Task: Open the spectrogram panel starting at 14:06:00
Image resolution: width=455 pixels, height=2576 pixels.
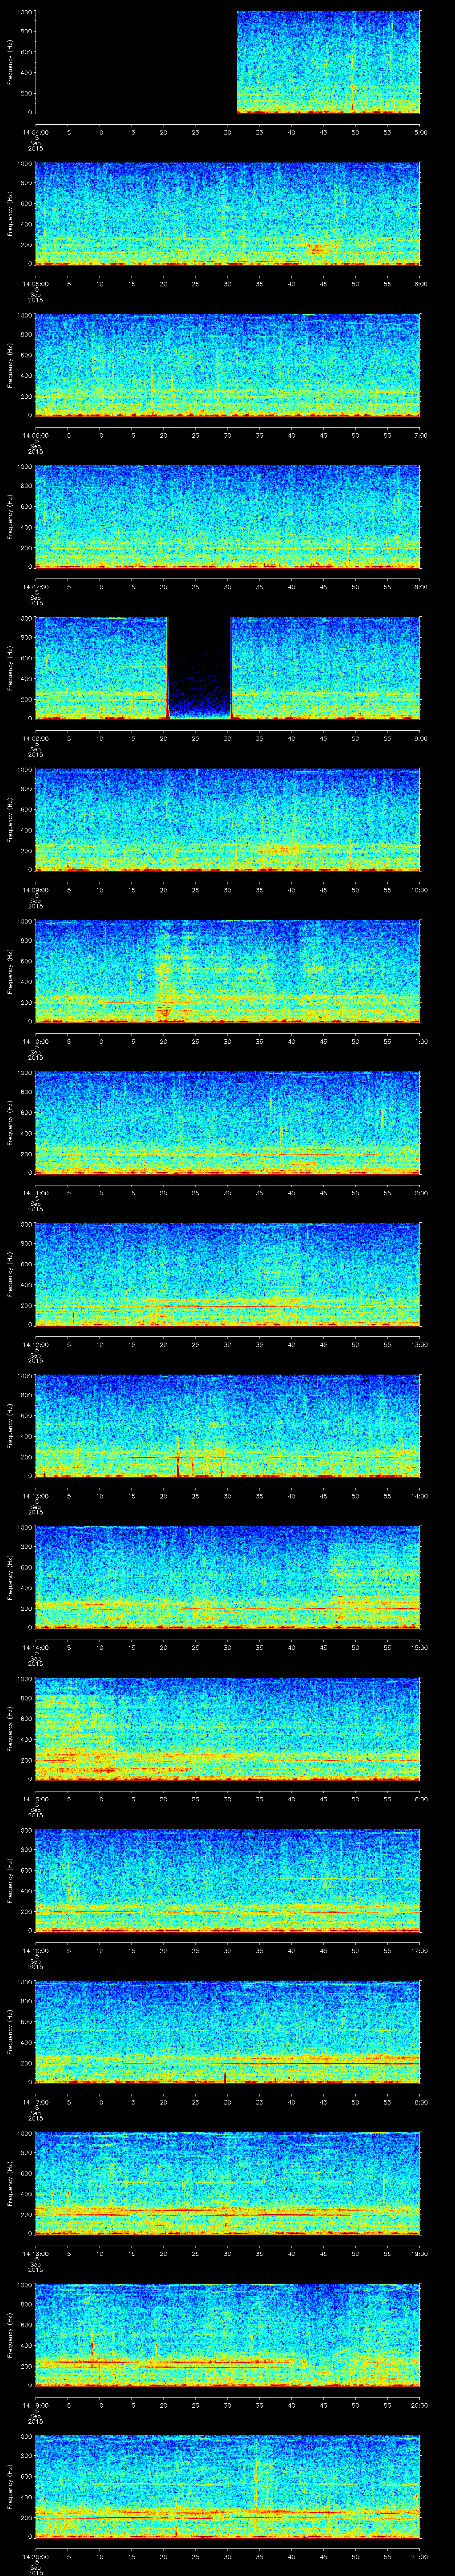Action: [228, 365]
